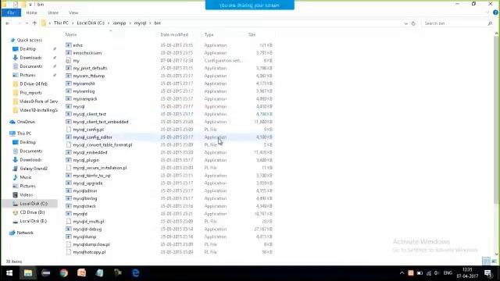The height and width of the screenshot is (281, 500).
Task: Select the mysql_config.pl file icon
Action: pyautogui.click(x=69, y=130)
